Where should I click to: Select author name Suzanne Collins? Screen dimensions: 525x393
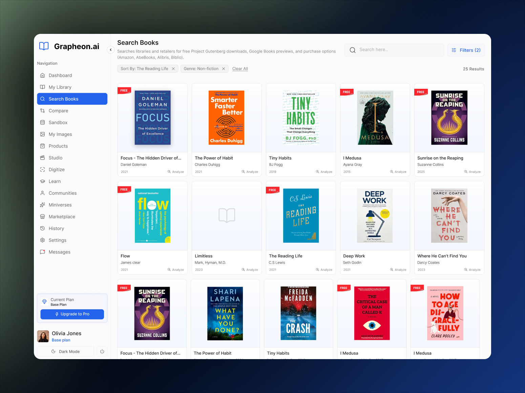430,165
